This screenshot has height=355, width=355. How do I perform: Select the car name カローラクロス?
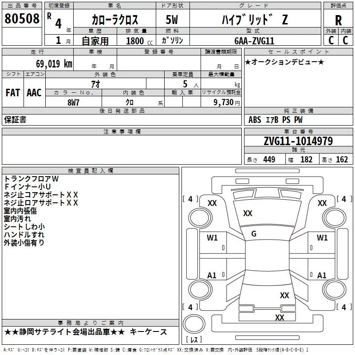[115, 20]
